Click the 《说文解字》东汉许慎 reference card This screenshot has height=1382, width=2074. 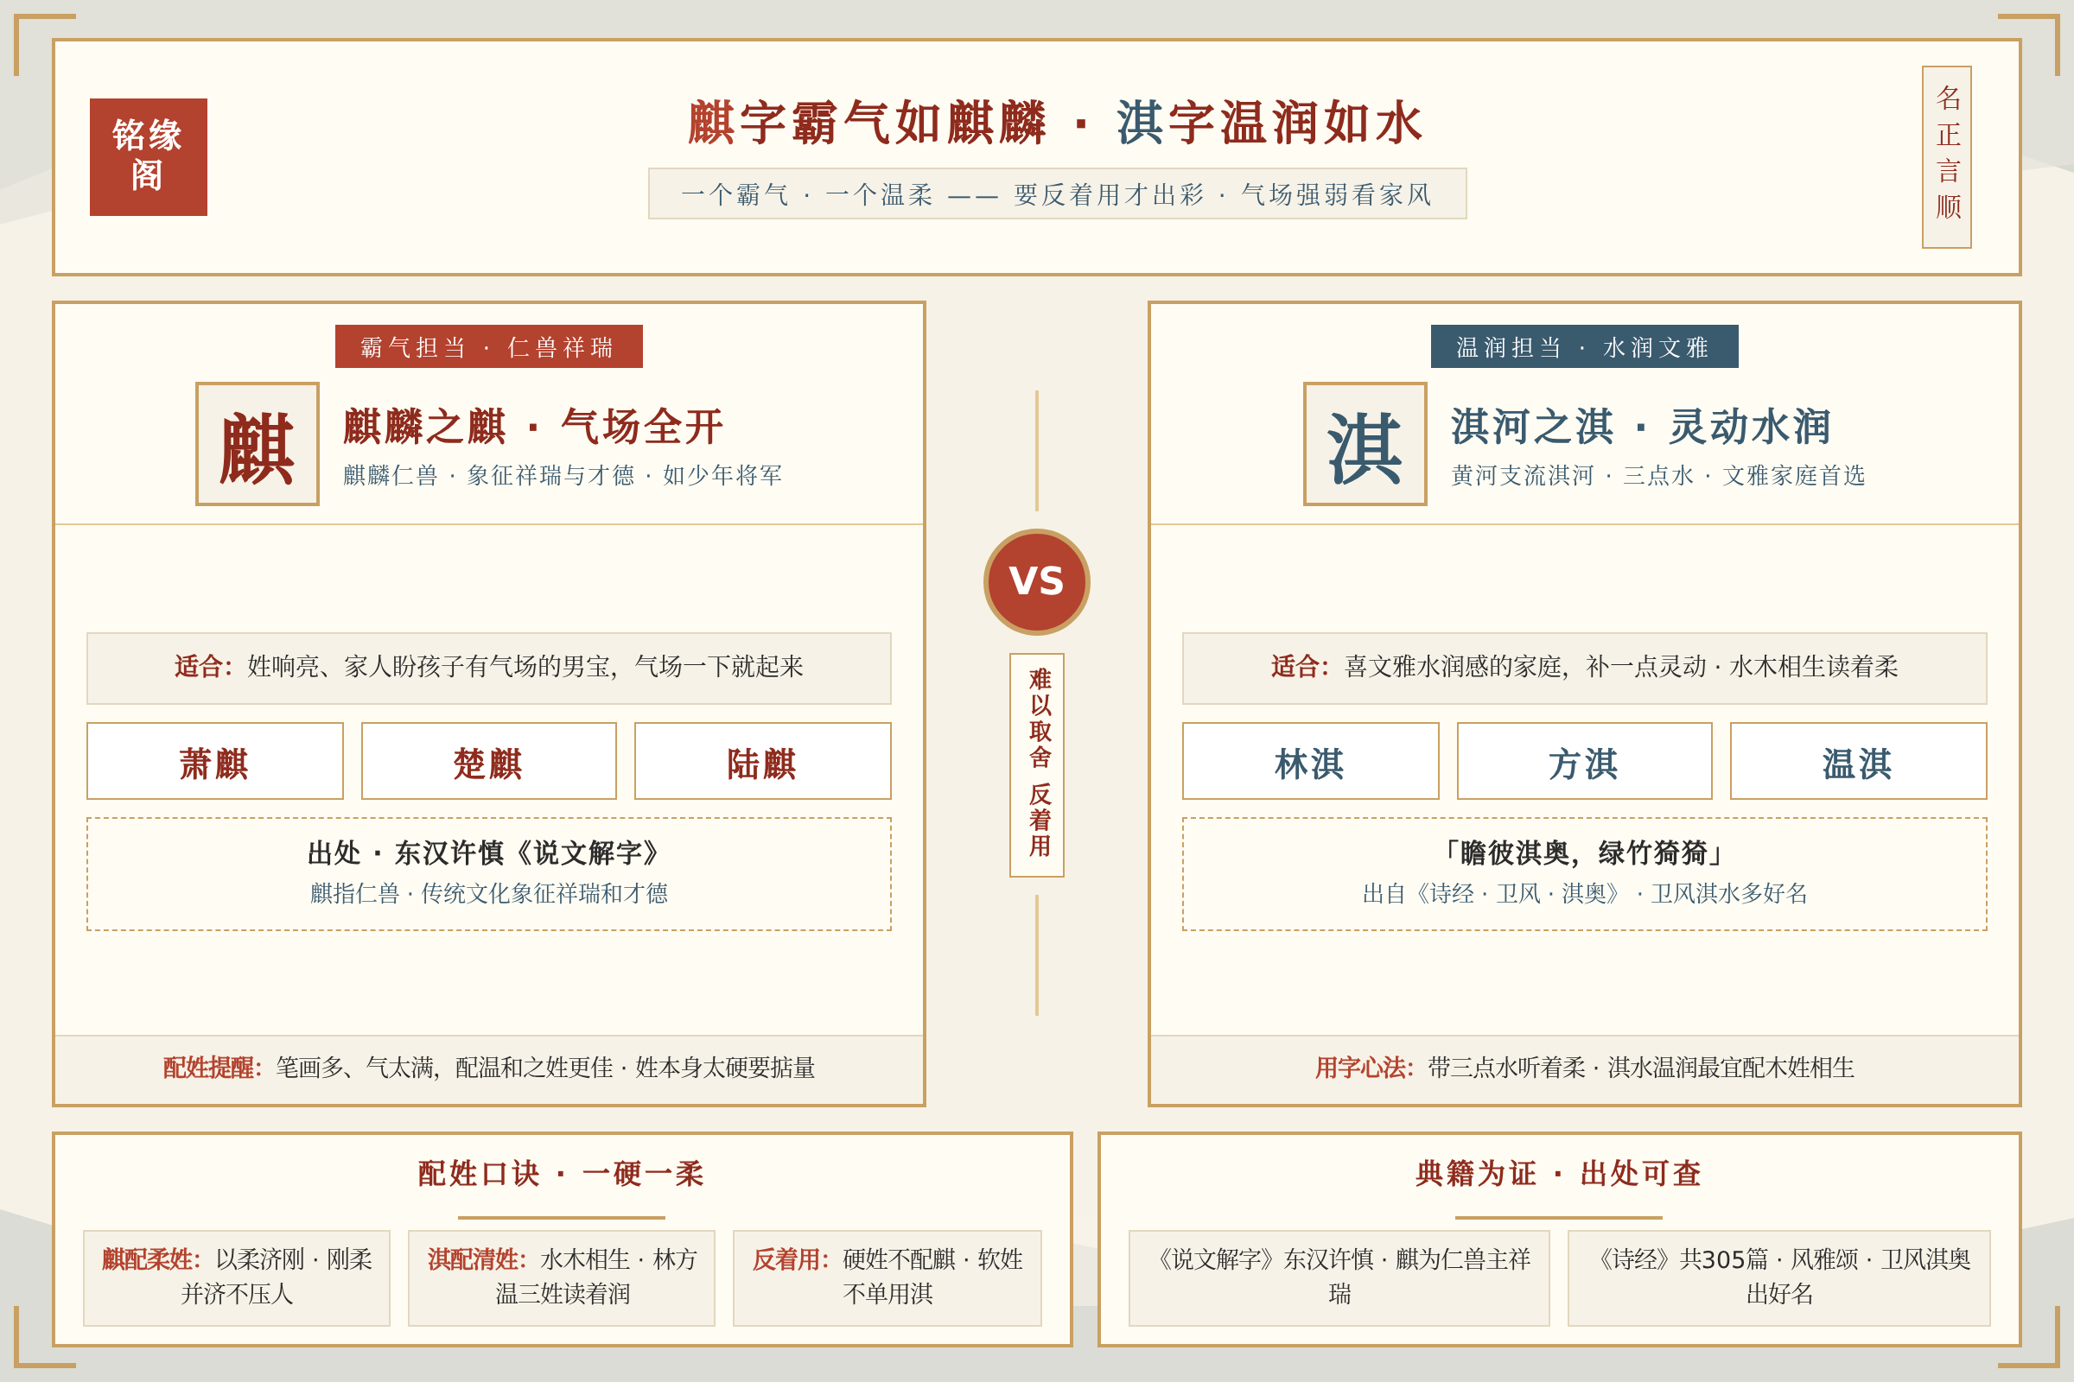[x=1339, y=1278]
